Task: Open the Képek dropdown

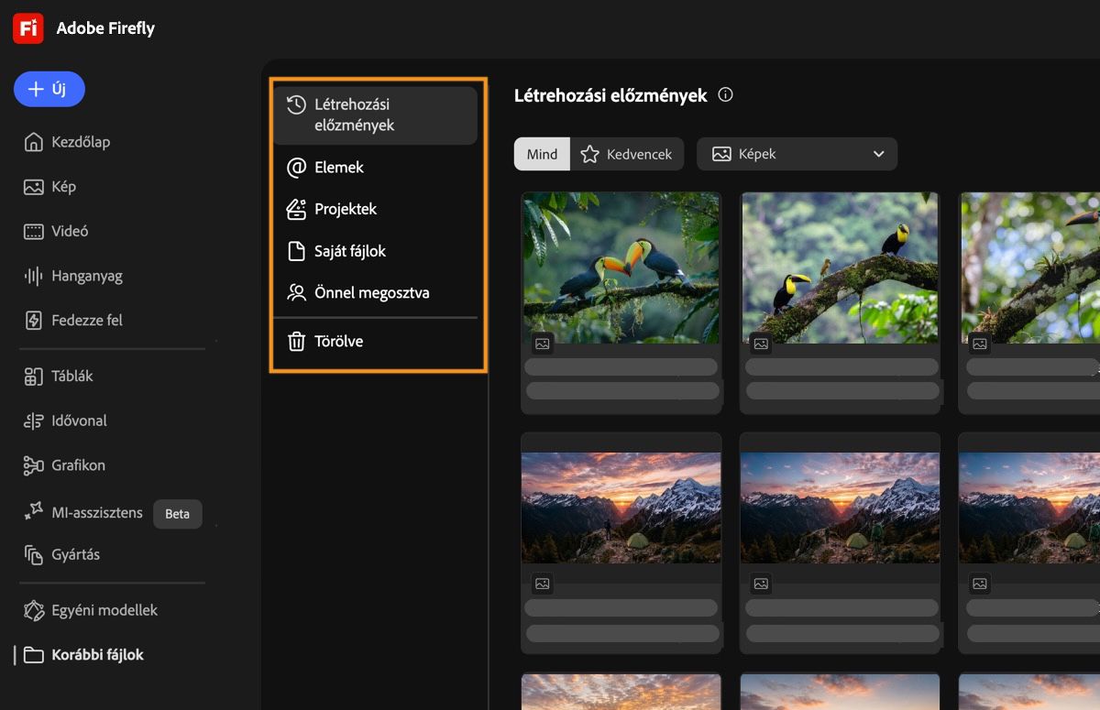Action: (797, 154)
